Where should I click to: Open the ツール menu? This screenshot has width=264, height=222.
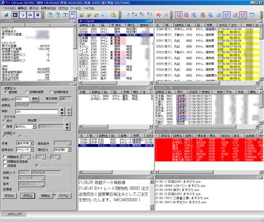point(75,8)
